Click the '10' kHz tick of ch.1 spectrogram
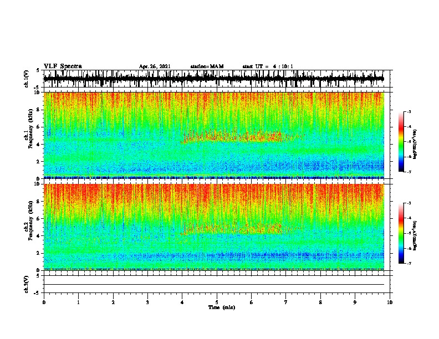The image size is (439, 339). click(x=38, y=93)
